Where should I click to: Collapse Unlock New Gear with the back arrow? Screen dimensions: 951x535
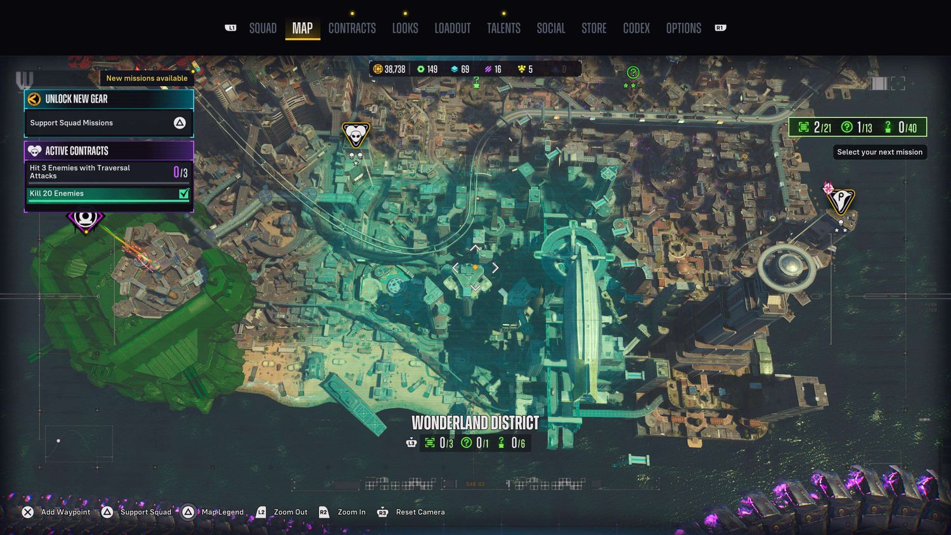34,99
